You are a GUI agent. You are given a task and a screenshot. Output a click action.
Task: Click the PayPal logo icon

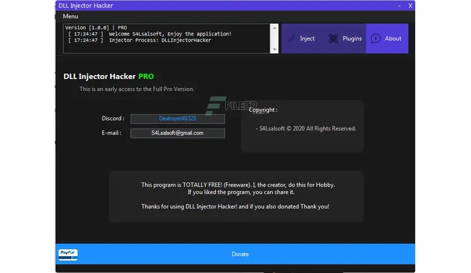68,254
